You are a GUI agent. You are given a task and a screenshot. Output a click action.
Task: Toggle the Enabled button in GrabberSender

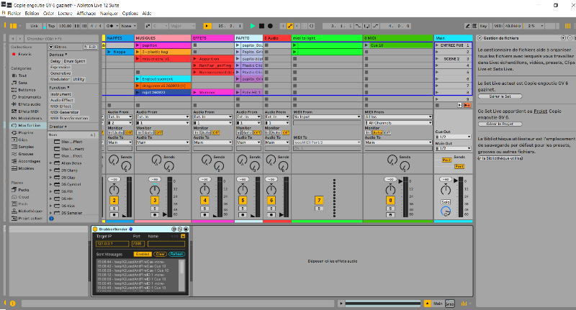143,254
